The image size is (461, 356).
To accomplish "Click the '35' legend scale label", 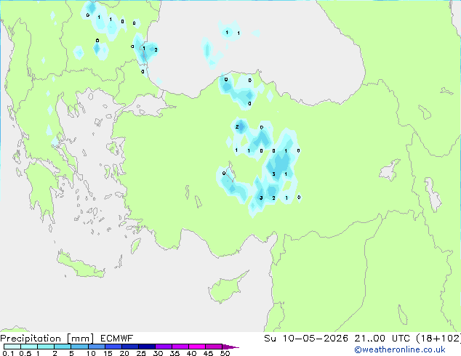I will click(x=175, y=353).
